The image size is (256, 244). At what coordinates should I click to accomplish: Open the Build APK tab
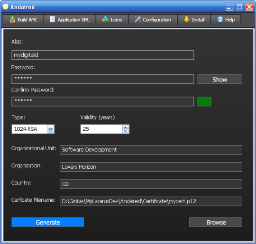click(x=23, y=20)
